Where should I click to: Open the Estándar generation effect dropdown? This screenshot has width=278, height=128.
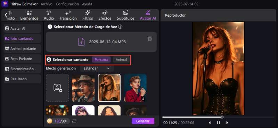97,68
